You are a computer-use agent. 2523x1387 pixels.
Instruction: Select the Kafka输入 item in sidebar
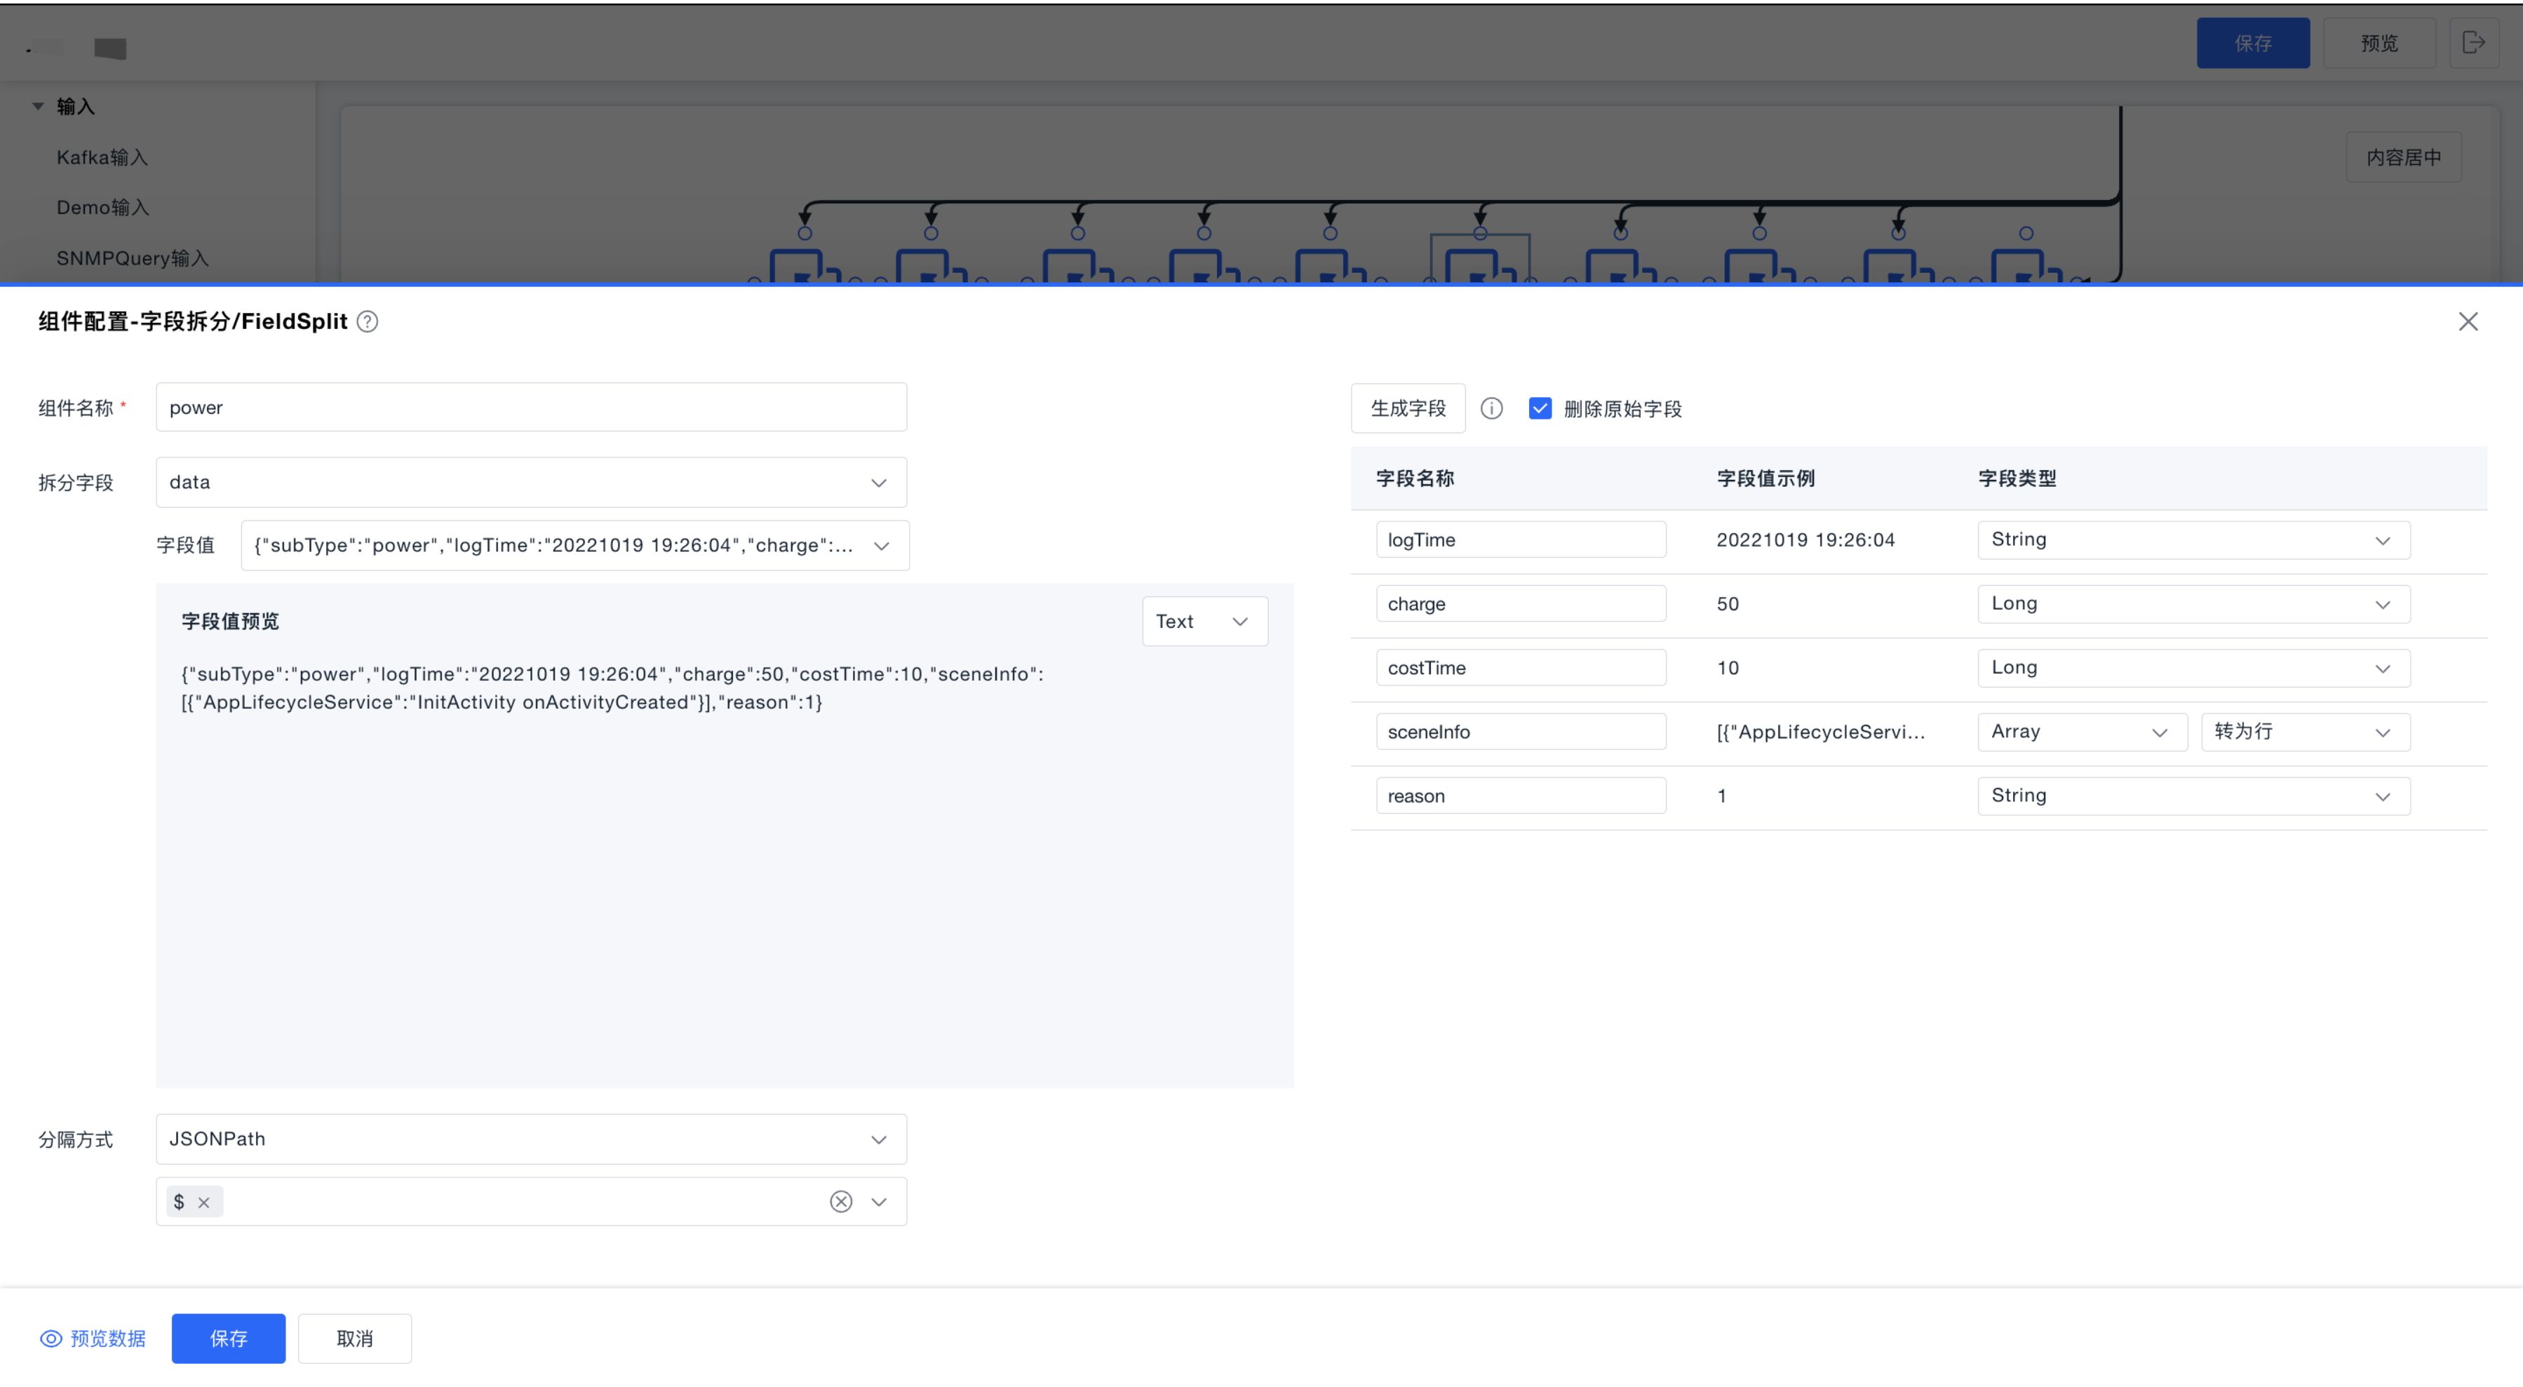pyautogui.click(x=102, y=156)
